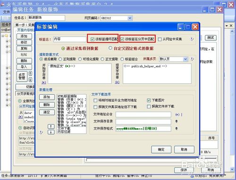Viewport: 236px width, 180px height.
Task: Open 所属多页 默认页 dropdown
Action: coord(185,59)
